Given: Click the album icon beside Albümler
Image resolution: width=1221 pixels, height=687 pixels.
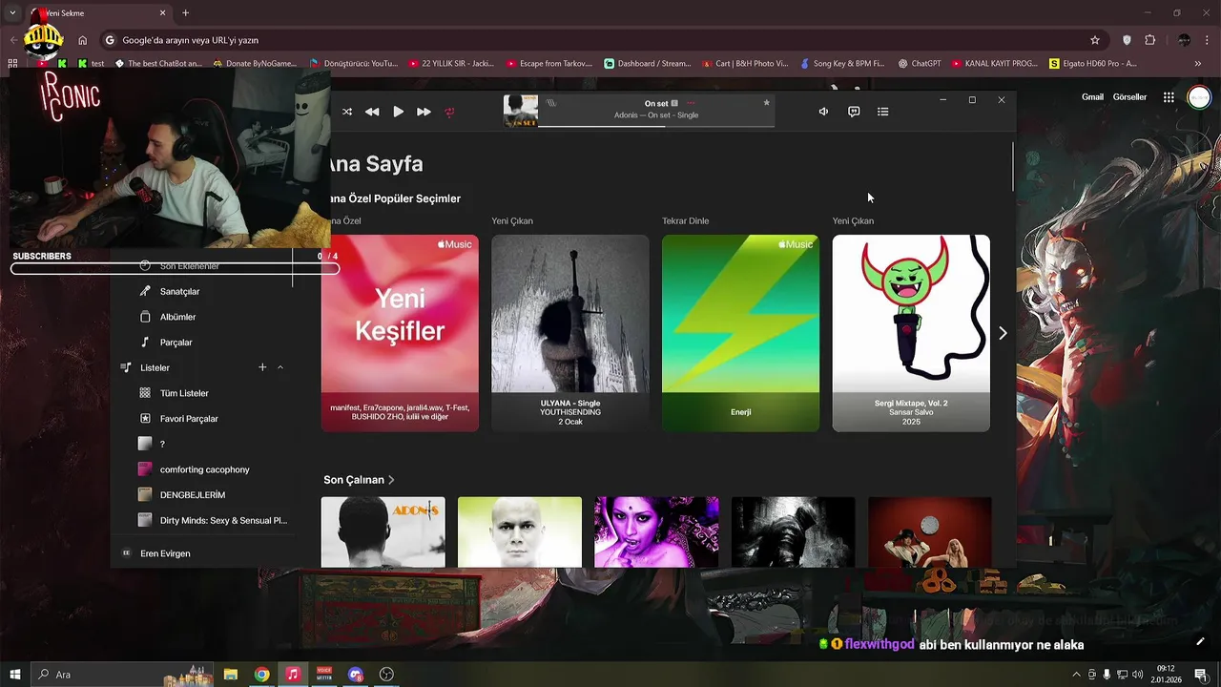Looking at the screenshot, I should click(145, 317).
